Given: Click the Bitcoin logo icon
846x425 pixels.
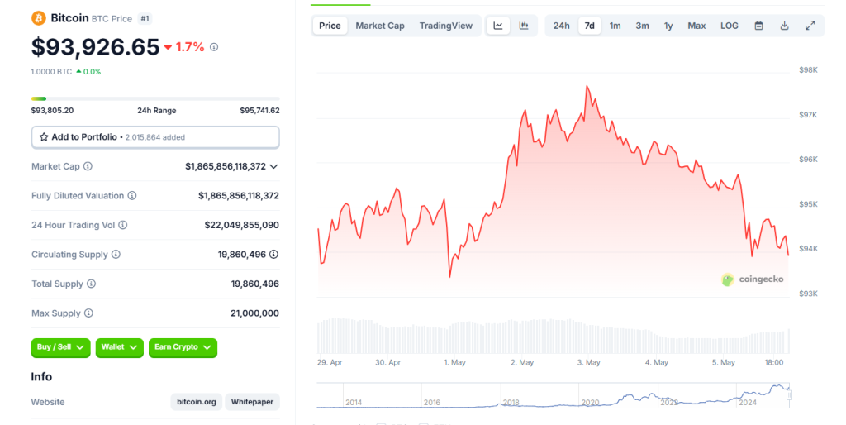Looking at the screenshot, I should (x=38, y=18).
